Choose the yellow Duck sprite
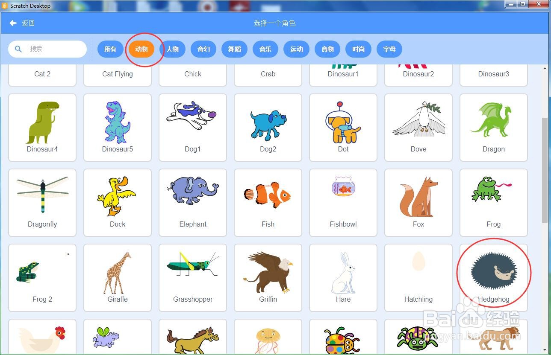551x355 pixels. (x=118, y=203)
